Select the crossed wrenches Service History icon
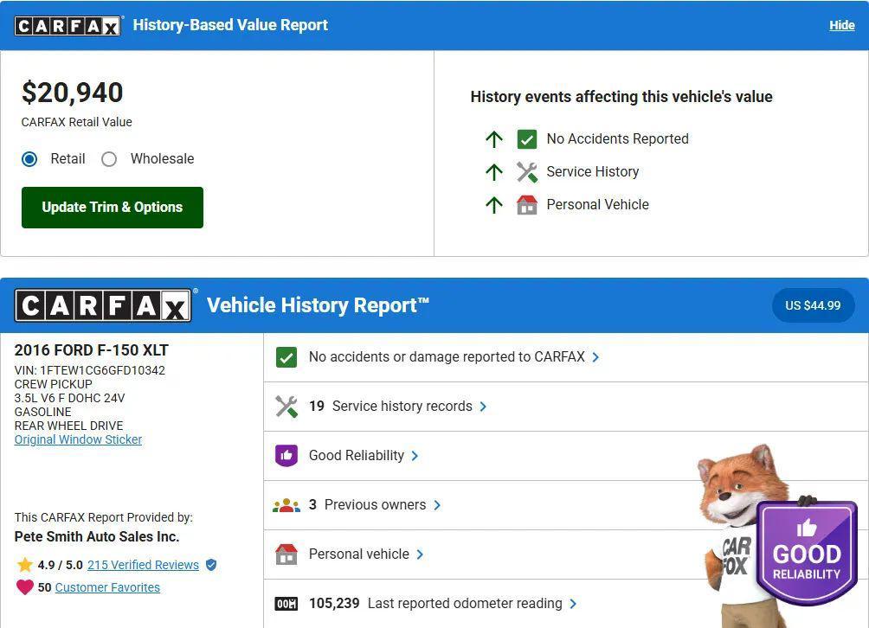Screen dimensions: 869x628 (x=526, y=171)
